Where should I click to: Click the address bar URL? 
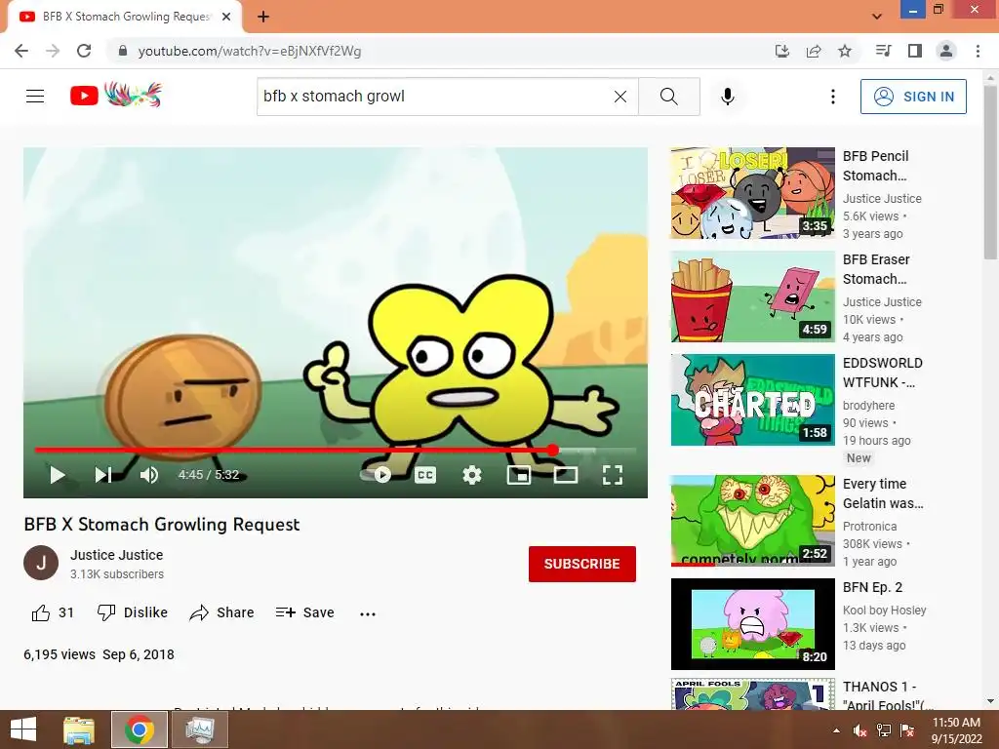250,51
